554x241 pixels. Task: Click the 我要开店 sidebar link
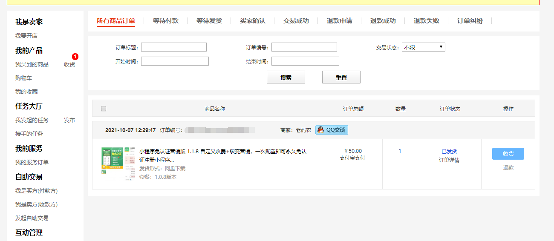click(x=26, y=36)
